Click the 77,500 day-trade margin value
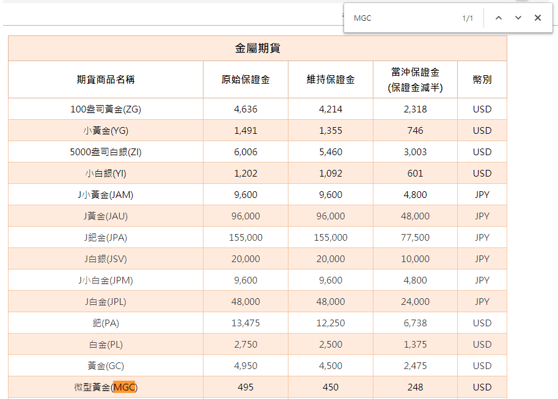 [x=416, y=238]
